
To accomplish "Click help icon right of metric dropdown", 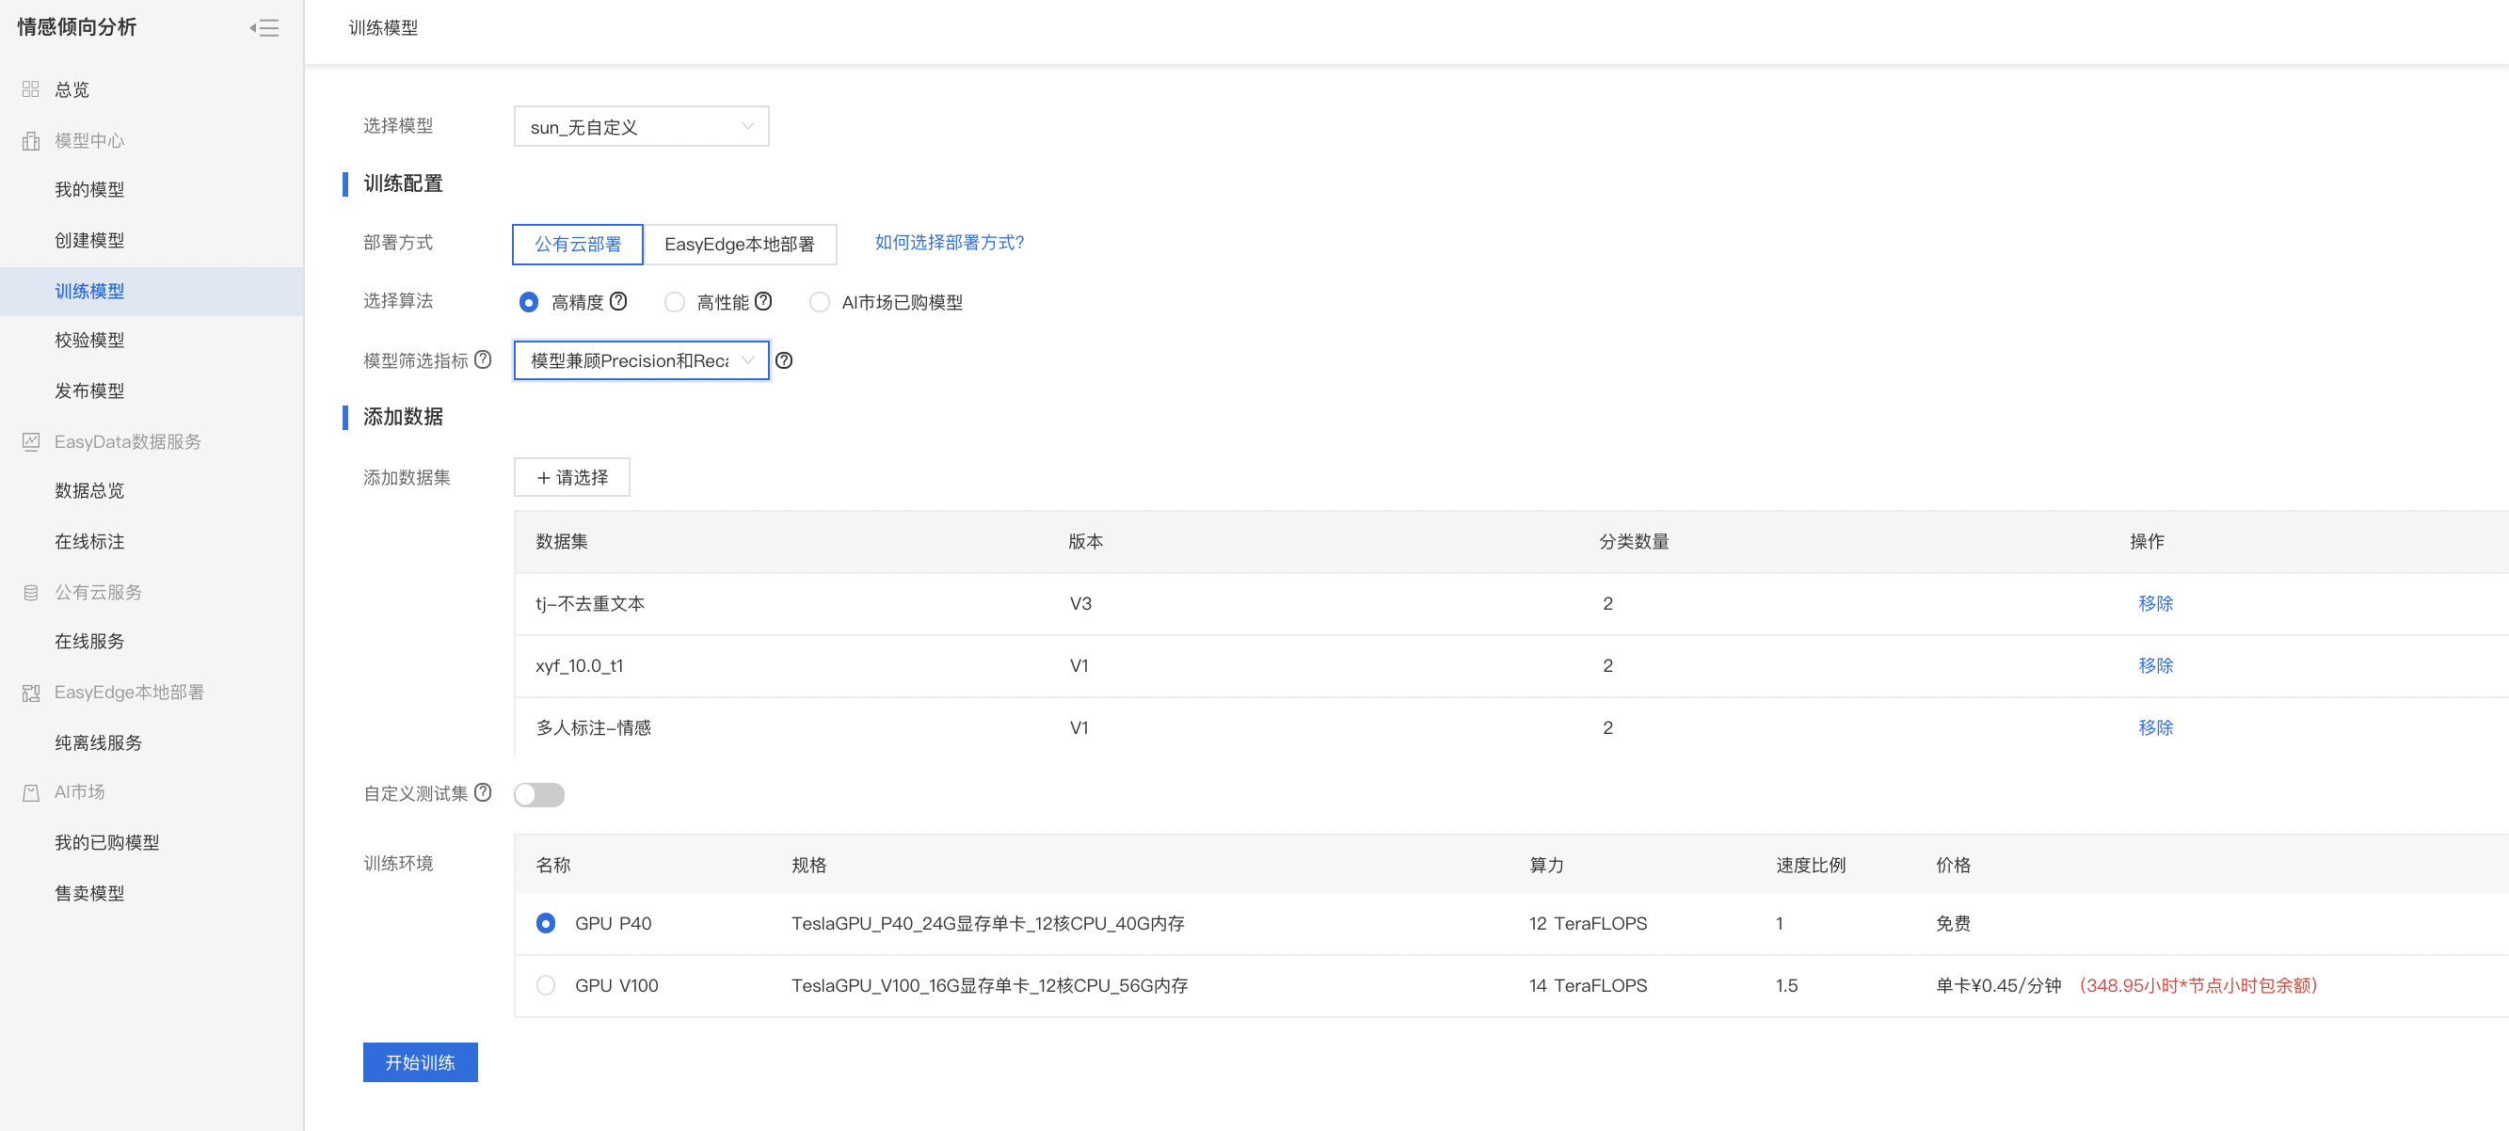I will point(784,360).
